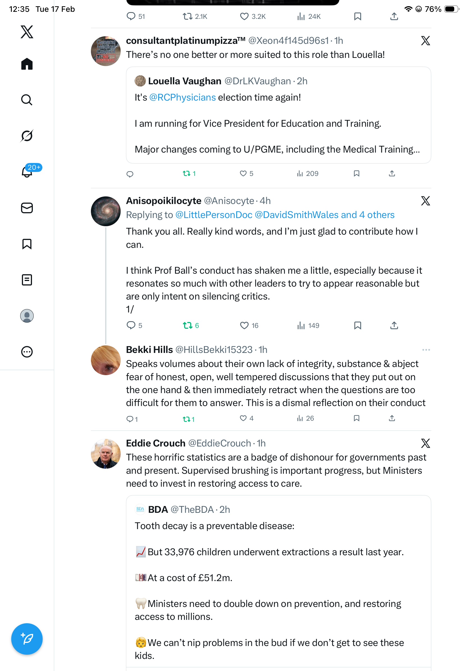Screen dimensions: 468x671
Task: Open the Lists icon in sidebar
Action: (x=27, y=280)
